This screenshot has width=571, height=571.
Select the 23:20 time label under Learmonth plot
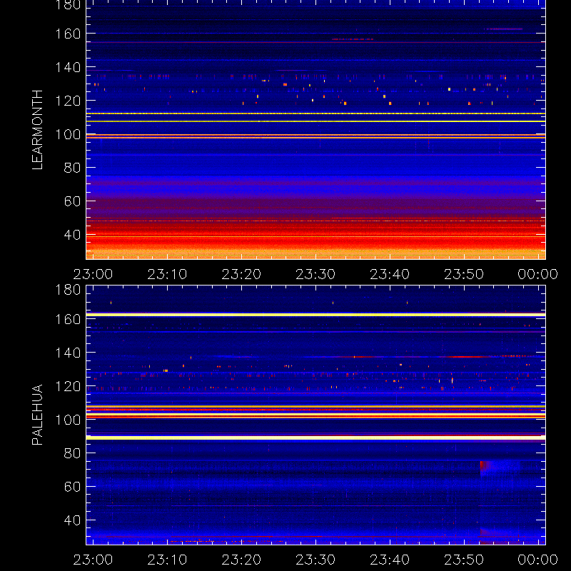(x=241, y=274)
